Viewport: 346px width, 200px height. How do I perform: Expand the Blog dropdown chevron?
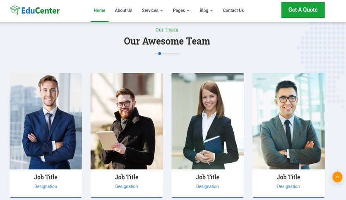tap(211, 11)
